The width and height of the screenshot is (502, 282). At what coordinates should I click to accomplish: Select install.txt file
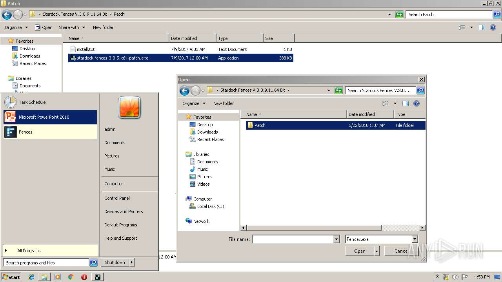[x=181, y=49]
